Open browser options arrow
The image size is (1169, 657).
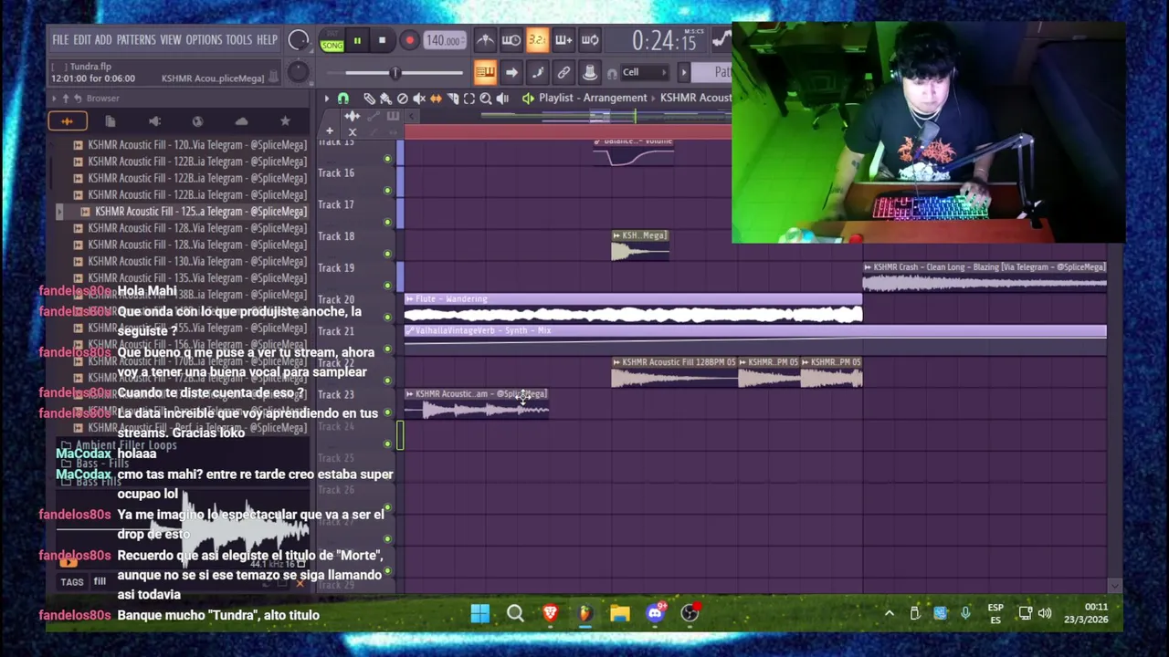(55, 98)
